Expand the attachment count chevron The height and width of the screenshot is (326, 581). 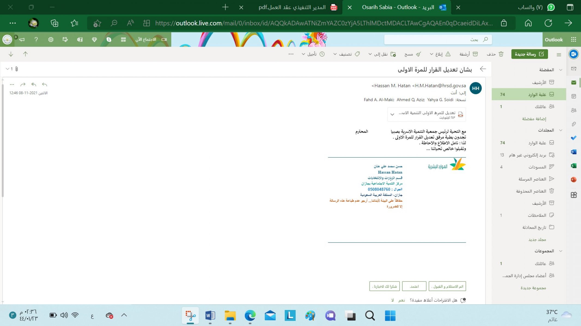7,69
